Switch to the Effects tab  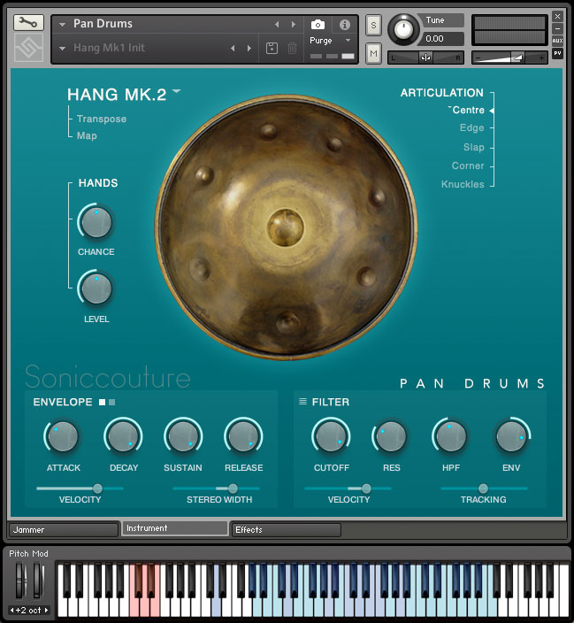click(286, 529)
